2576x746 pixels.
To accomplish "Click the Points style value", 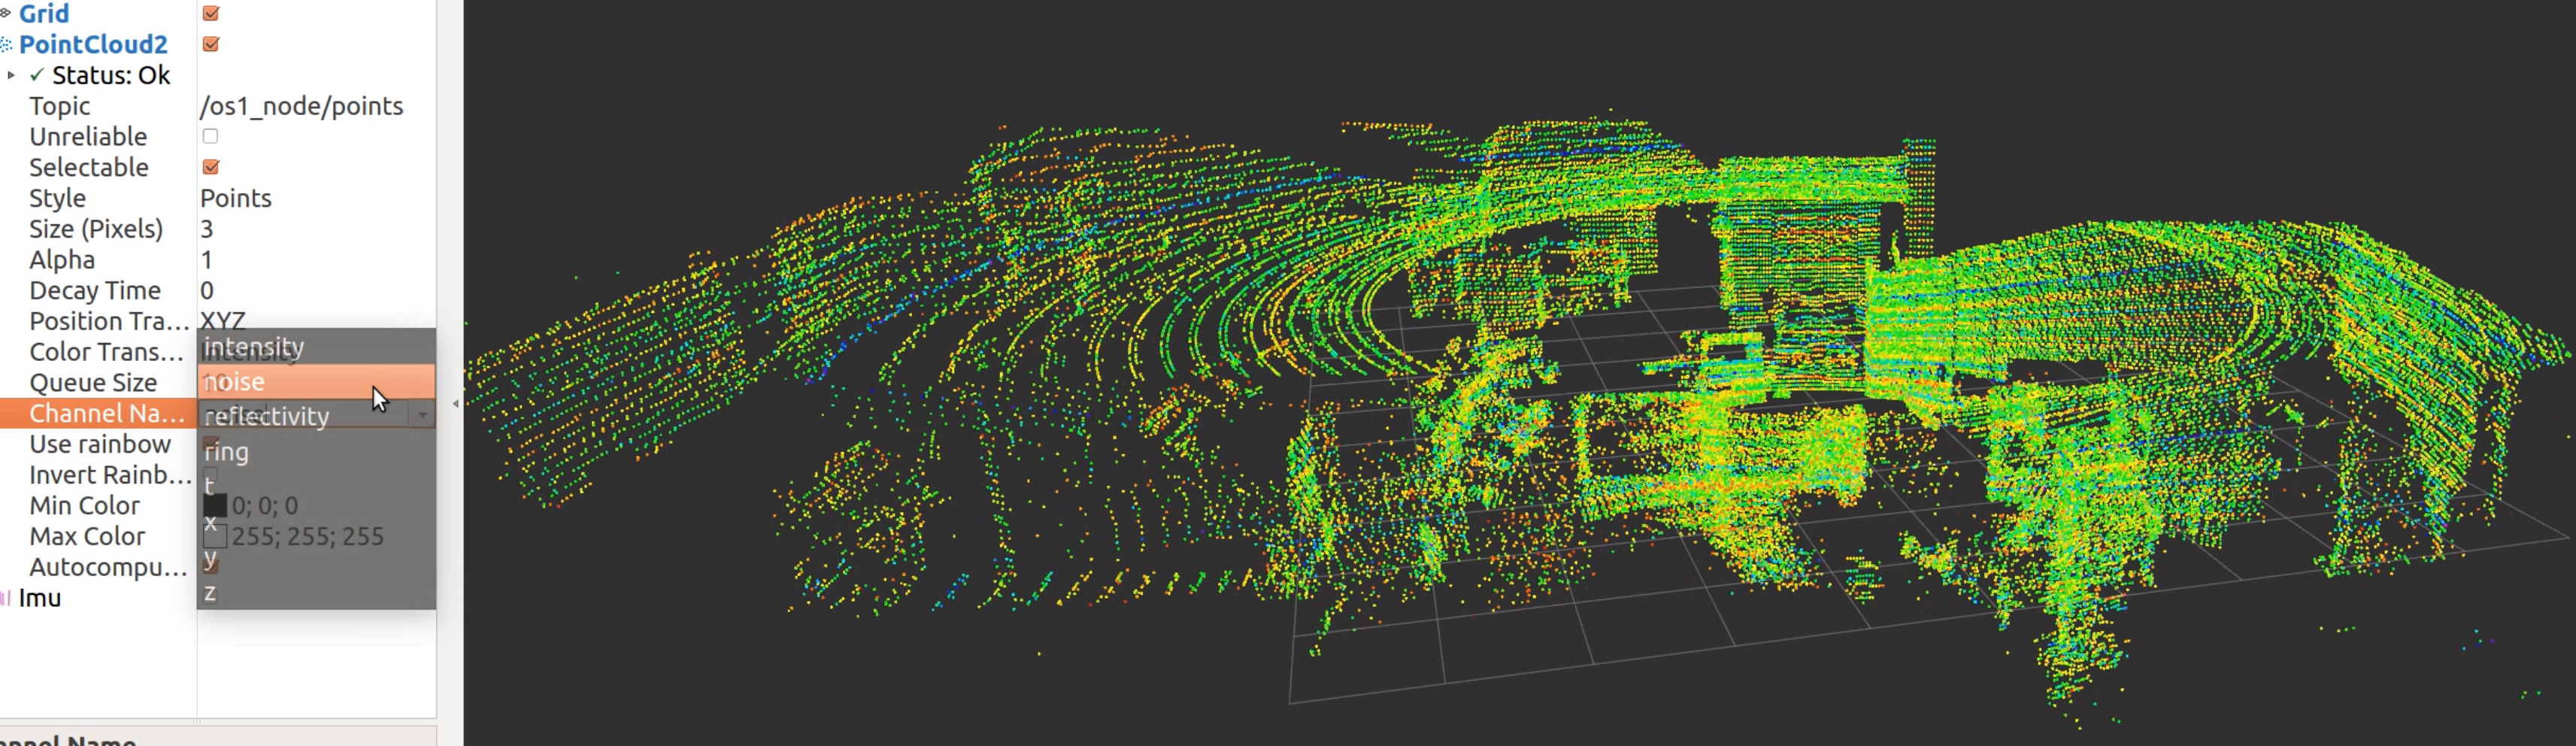I will pyautogui.click(x=236, y=197).
